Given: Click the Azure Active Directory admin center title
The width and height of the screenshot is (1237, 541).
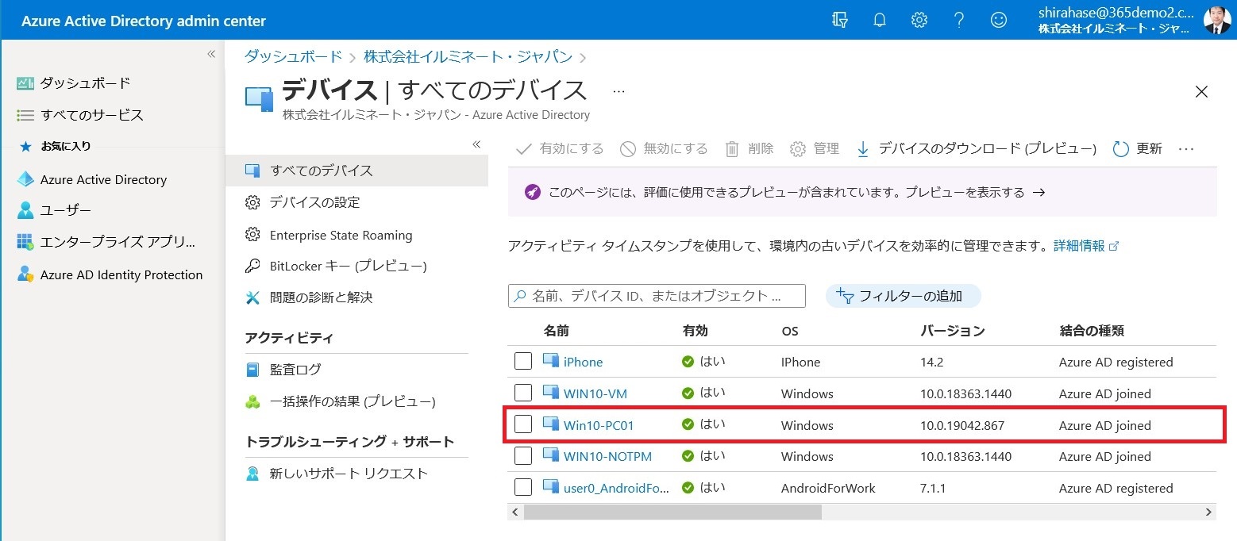Looking at the screenshot, I should click(144, 21).
